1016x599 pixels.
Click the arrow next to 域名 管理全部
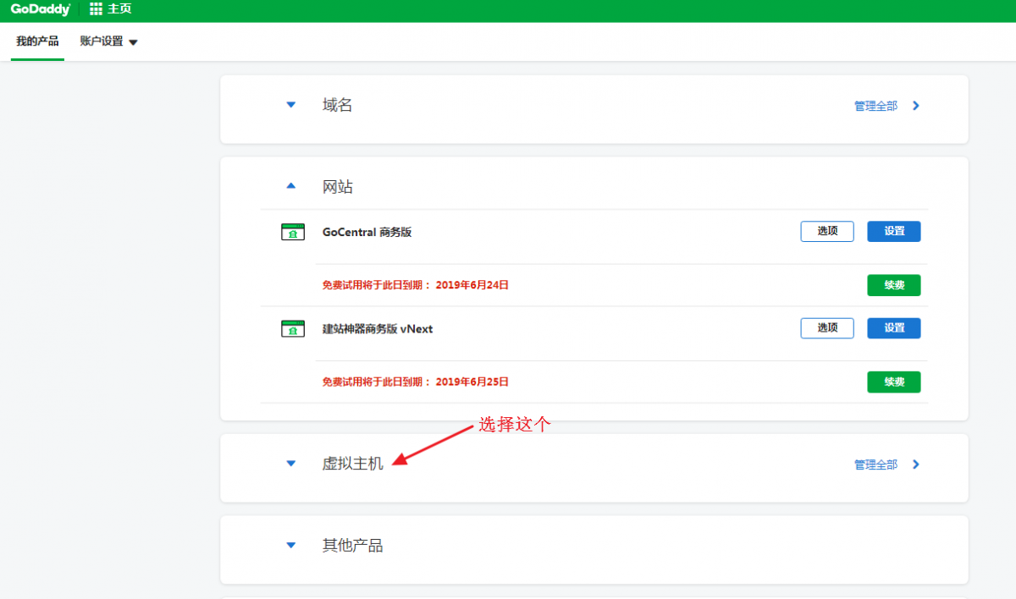click(915, 105)
